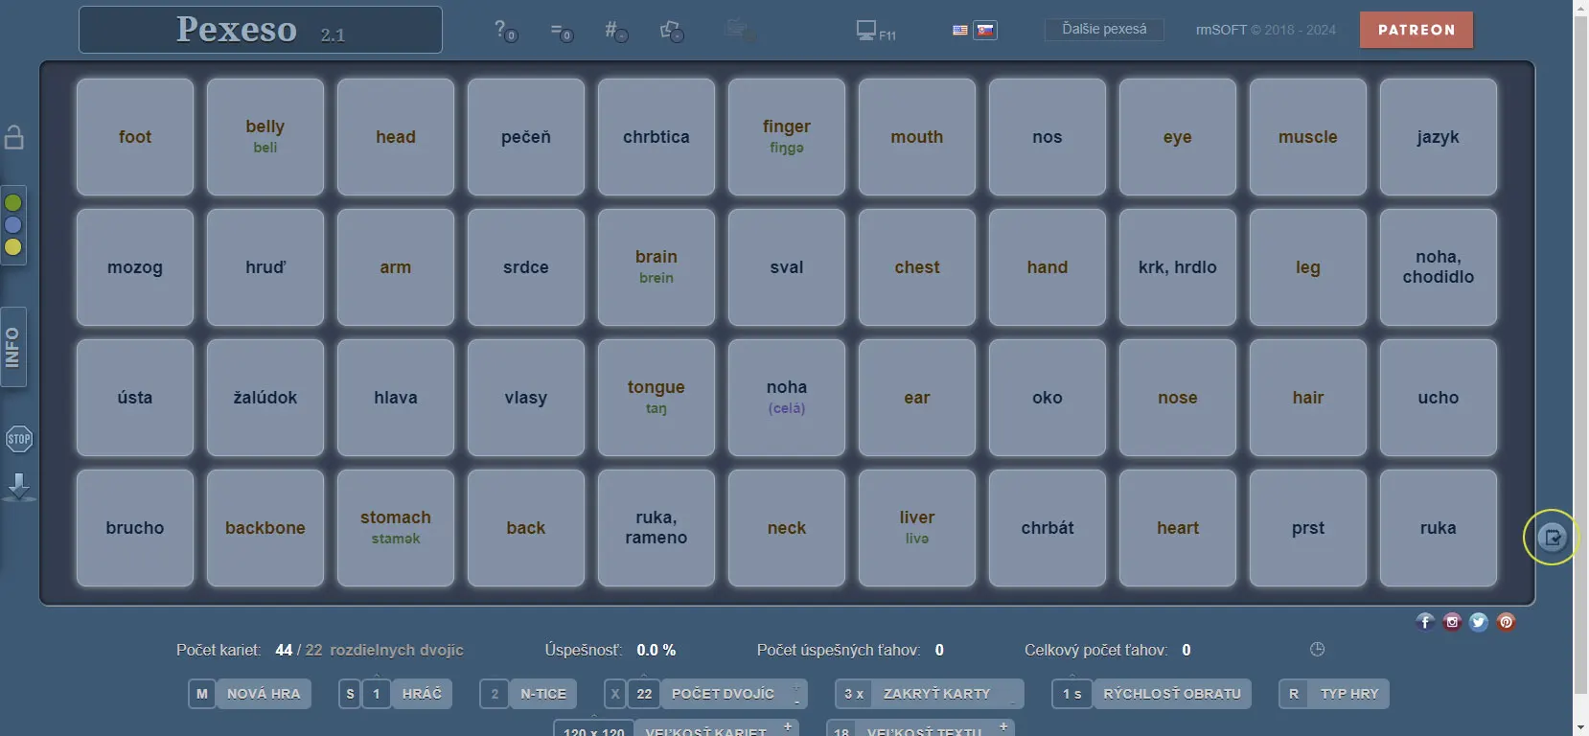Open the Ďalšie pexesá menu
This screenshot has height=736, width=1589.
pos(1104,30)
